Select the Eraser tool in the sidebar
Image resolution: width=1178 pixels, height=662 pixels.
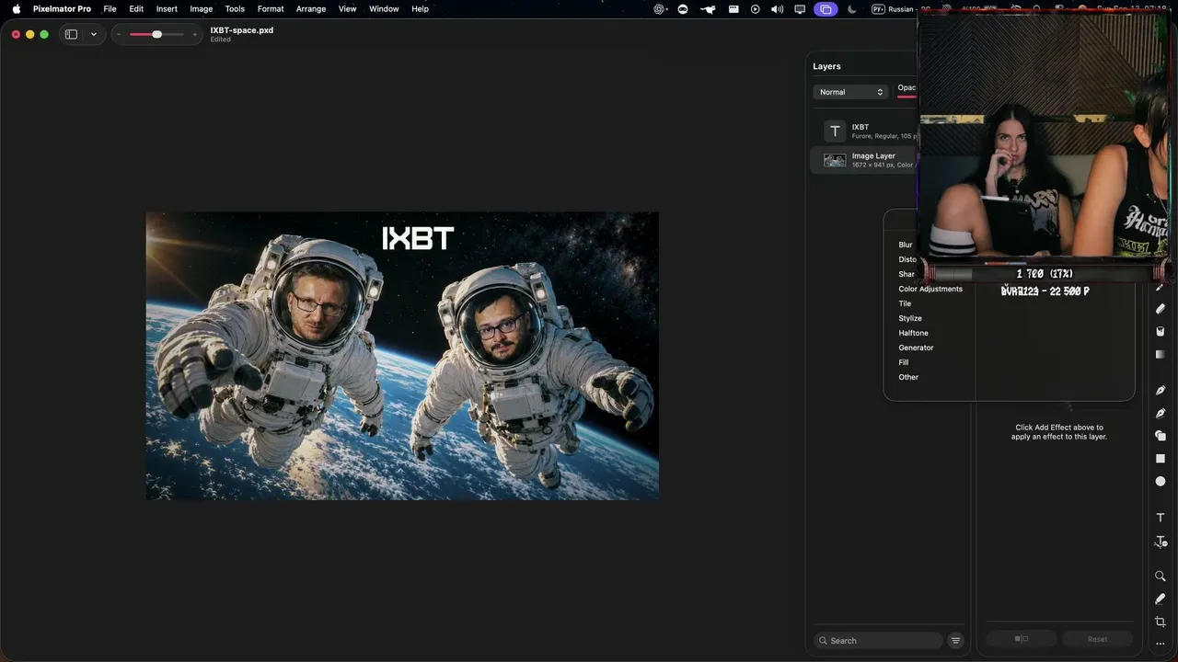(1160, 309)
